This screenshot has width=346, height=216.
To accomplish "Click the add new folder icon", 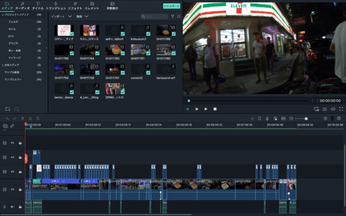I will pyautogui.click(x=8, y=109).
